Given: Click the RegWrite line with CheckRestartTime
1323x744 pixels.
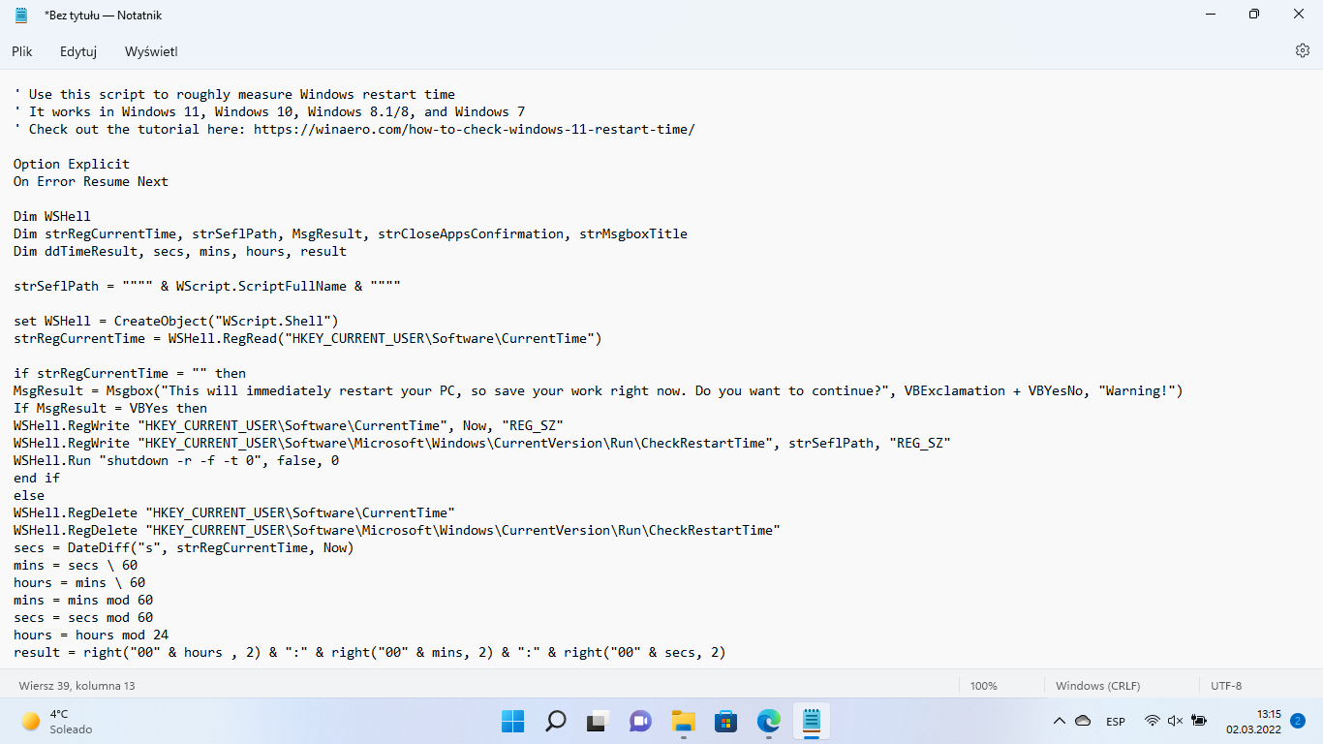Looking at the screenshot, I should point(482,443).
